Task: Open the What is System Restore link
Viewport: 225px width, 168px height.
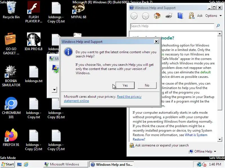Action: tap(170, 137)
